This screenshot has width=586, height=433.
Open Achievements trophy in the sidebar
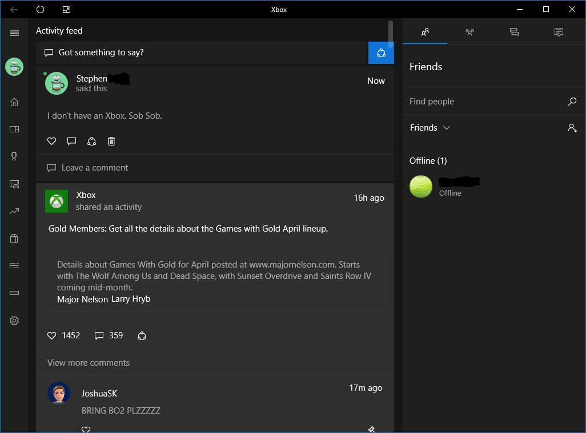[14, 156]
